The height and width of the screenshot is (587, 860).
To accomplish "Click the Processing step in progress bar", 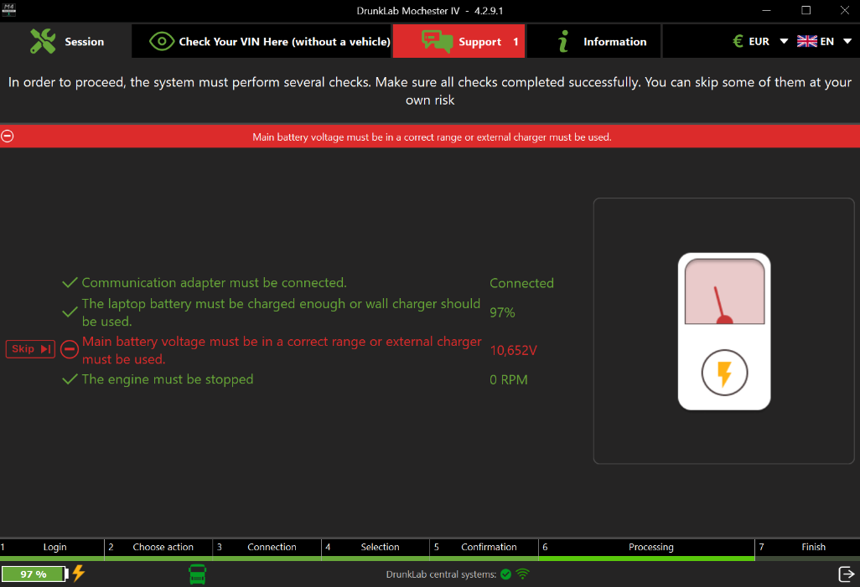I will point(650,547).
